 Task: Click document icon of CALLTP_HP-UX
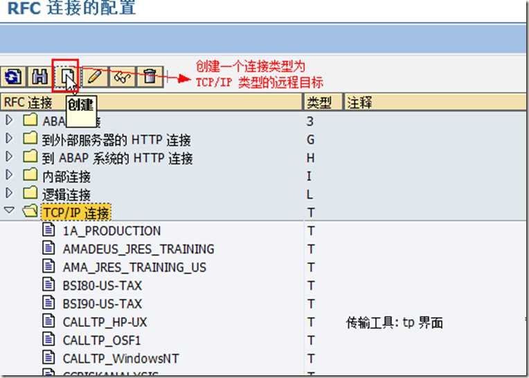48,321
